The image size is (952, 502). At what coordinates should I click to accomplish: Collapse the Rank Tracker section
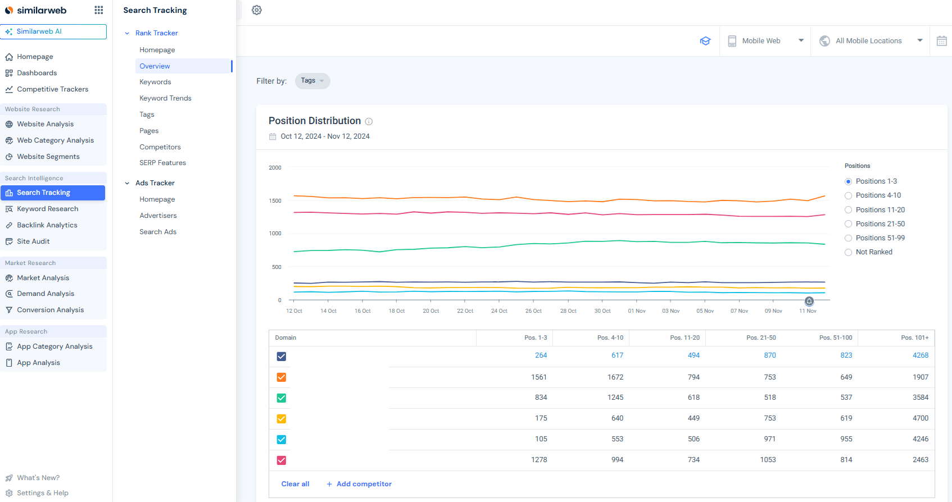[x=128, y=33]
